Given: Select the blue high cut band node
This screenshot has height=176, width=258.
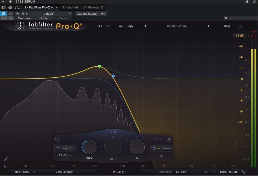Looking at the screenshot, I should (x=113, y=76).
